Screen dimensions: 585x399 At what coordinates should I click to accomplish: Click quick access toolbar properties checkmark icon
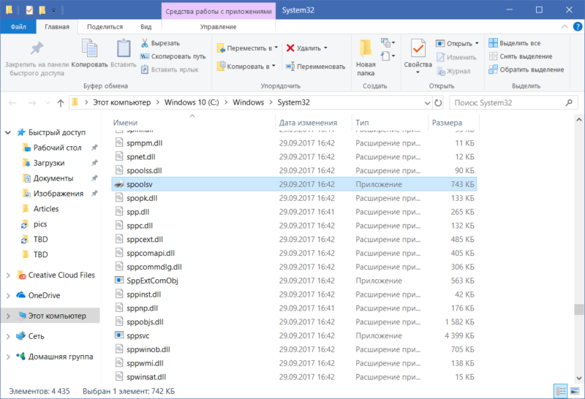click(29, 10)
